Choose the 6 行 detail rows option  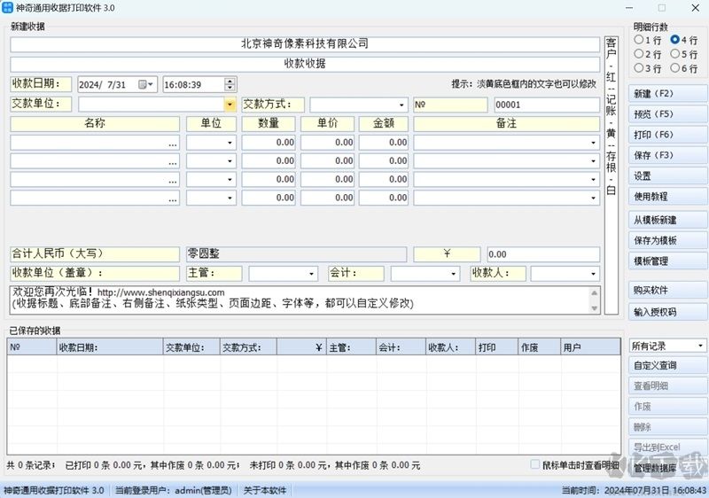coord(676,68)
